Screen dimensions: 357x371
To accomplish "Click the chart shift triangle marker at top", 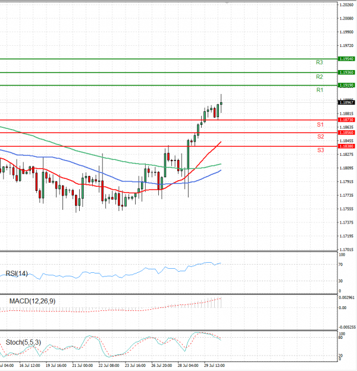I will coord(227,4).
